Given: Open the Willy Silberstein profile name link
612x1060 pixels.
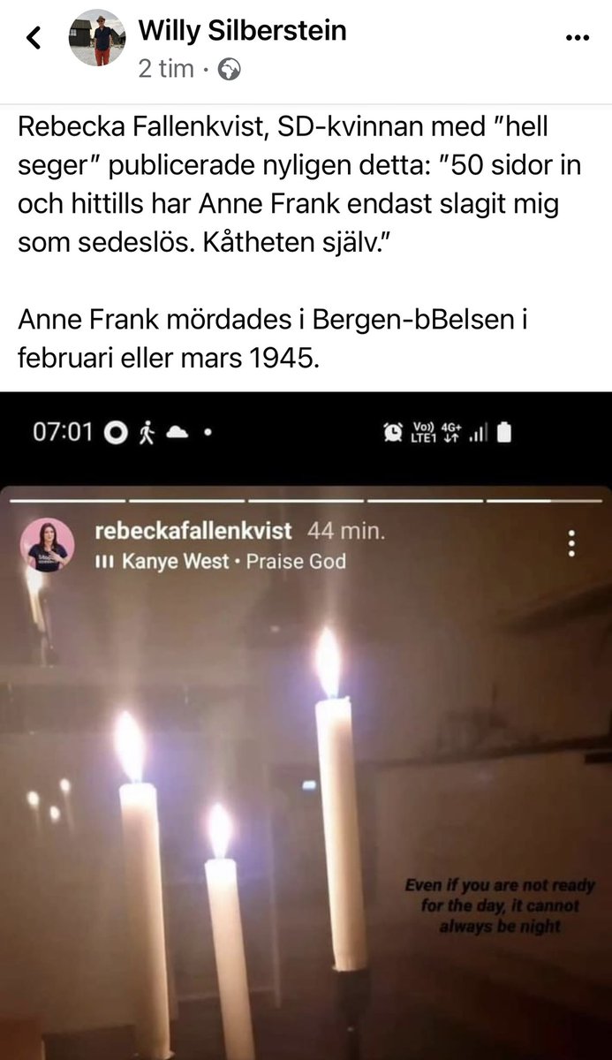Looking at the screenshot, I should coord(242,31).
